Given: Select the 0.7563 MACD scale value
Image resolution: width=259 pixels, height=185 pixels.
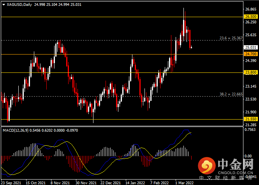Looking at the screenshot, I should tap(250, 130).
